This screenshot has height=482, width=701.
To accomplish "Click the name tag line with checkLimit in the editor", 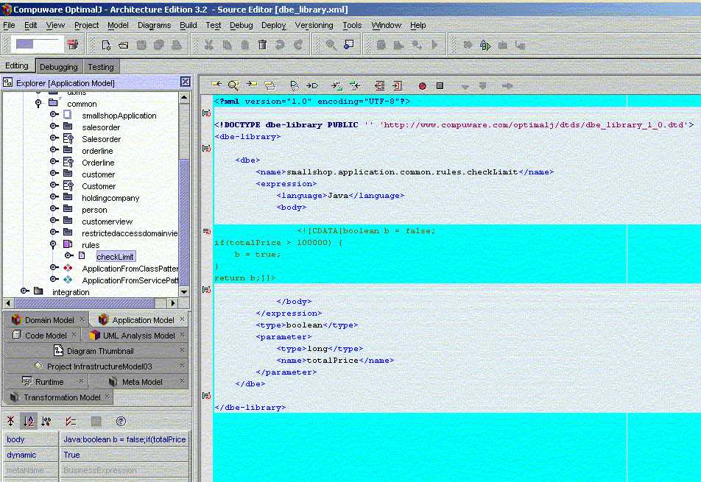I will point(404,172).
